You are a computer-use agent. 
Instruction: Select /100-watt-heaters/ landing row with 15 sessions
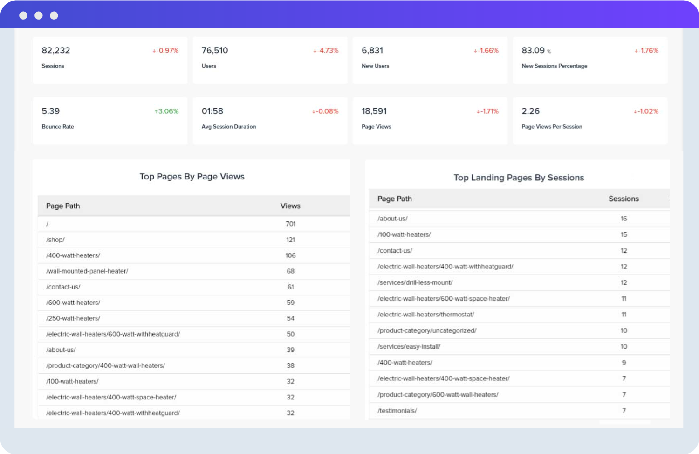pos(519,234)
